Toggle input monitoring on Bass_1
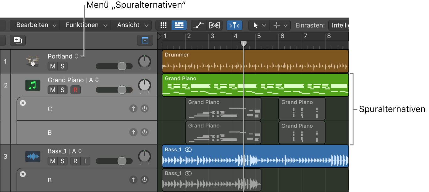The image size is (429, 192). coord(85,161)
